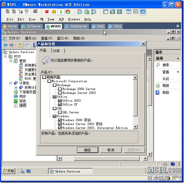Click the 搜索 magnifier icon in actions pane

(x=158, y=65)
